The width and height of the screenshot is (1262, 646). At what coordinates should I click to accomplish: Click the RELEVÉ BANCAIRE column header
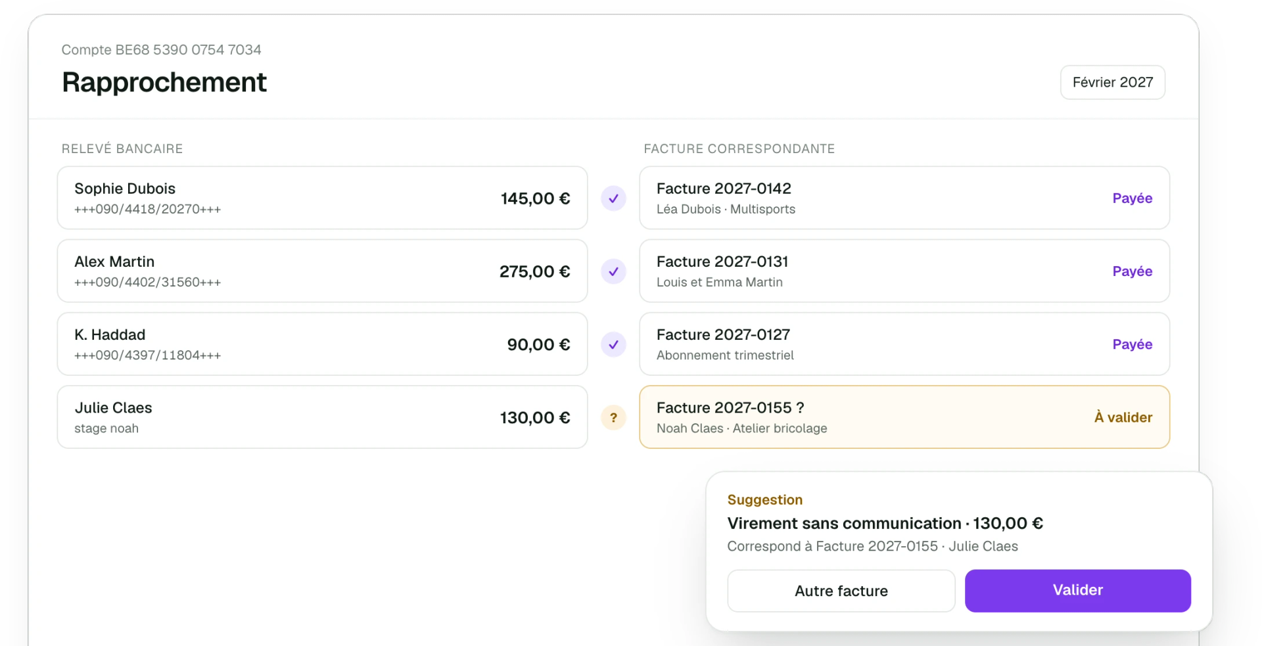[122, 149]
